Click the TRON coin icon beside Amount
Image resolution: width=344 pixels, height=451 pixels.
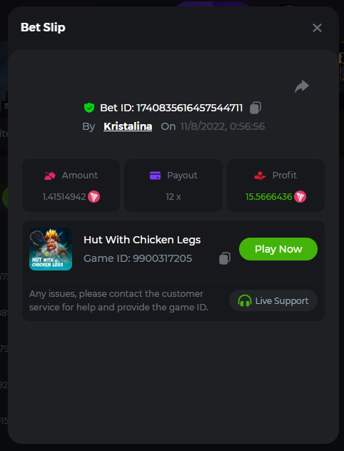93,197
